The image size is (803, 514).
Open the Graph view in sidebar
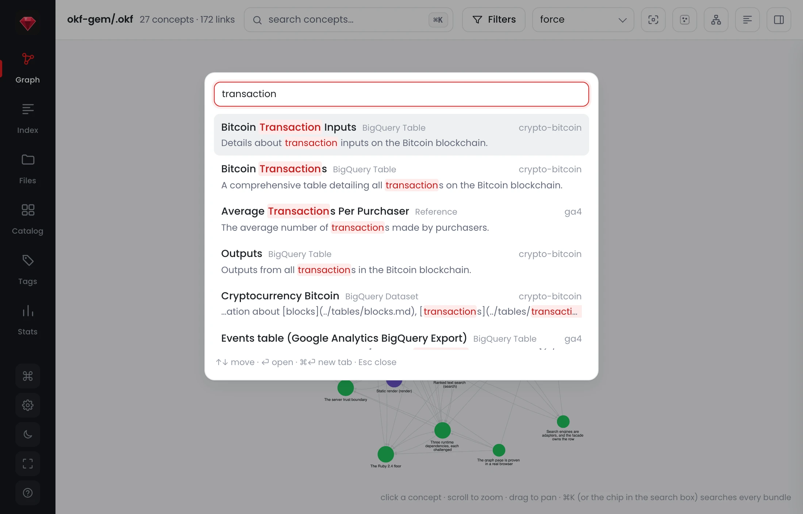[x=28, y=68]
